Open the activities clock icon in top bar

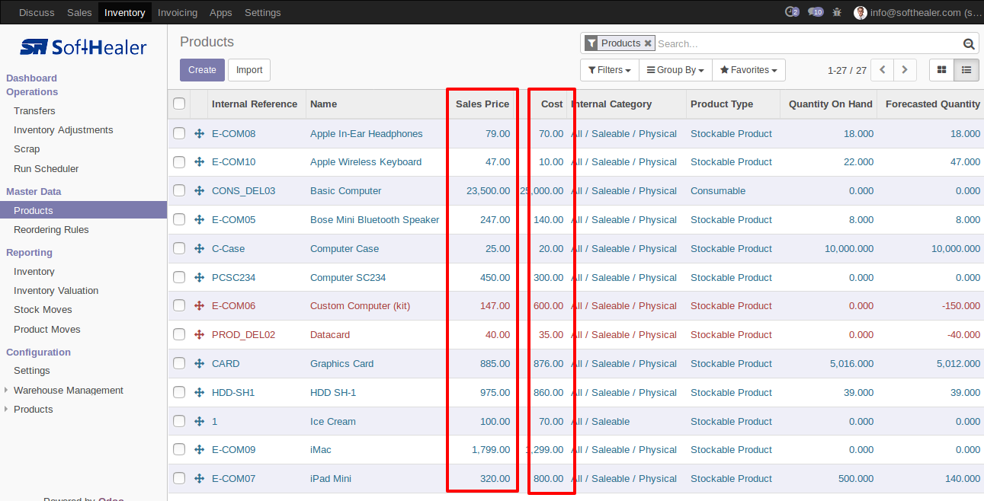tap(791, 12)
